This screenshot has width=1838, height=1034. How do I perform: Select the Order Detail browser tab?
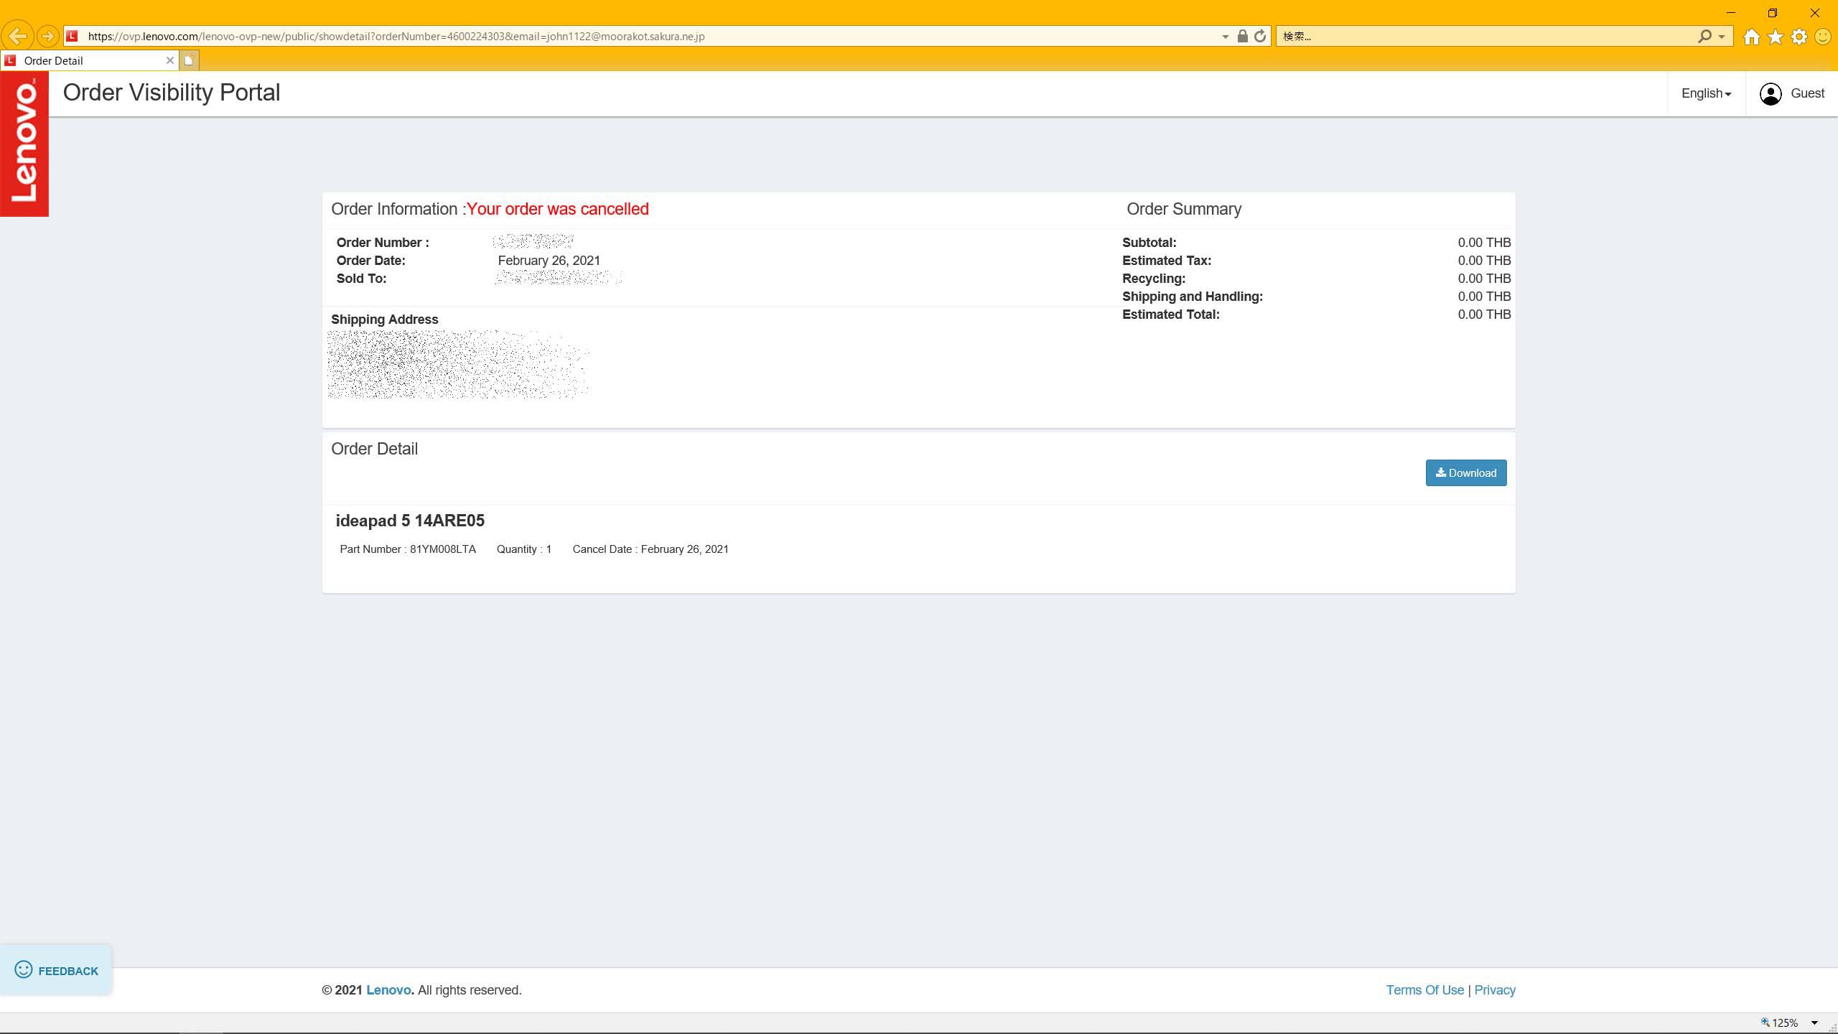pos(89,60)
